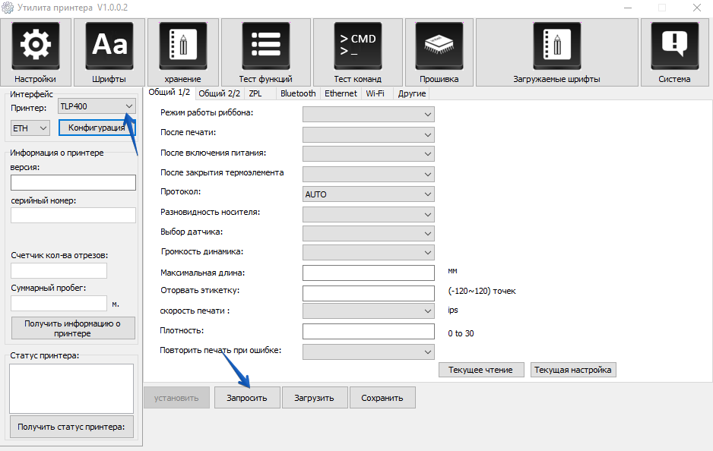Viewport: 713px width, 451px height.
Task: Open the Тест команд CMD icon
Action: click(357, 46)
